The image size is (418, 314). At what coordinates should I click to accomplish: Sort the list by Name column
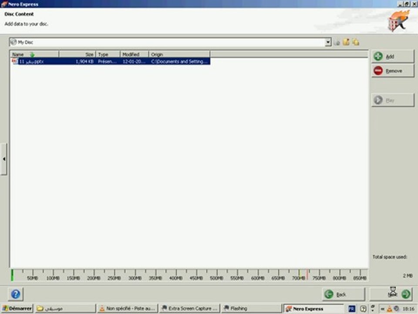pos(34,55)
